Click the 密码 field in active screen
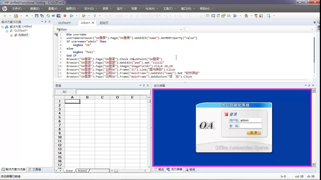321x180 pixels. [x=251, y=126]
